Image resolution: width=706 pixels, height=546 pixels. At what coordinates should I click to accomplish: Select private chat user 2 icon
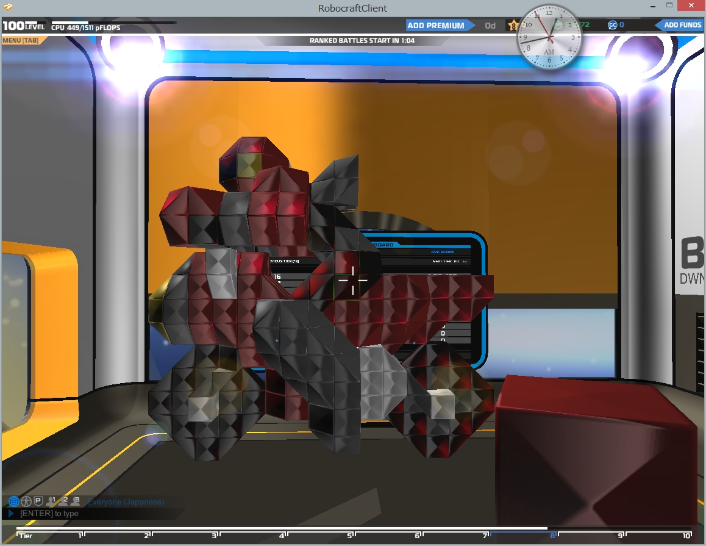coord(63,500)
